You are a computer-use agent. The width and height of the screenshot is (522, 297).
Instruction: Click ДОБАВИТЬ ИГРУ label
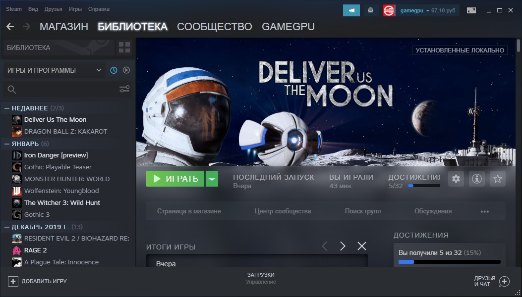tap(44, 281)
